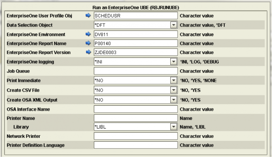Click the OSA Interface Name input field

point(136,109)
